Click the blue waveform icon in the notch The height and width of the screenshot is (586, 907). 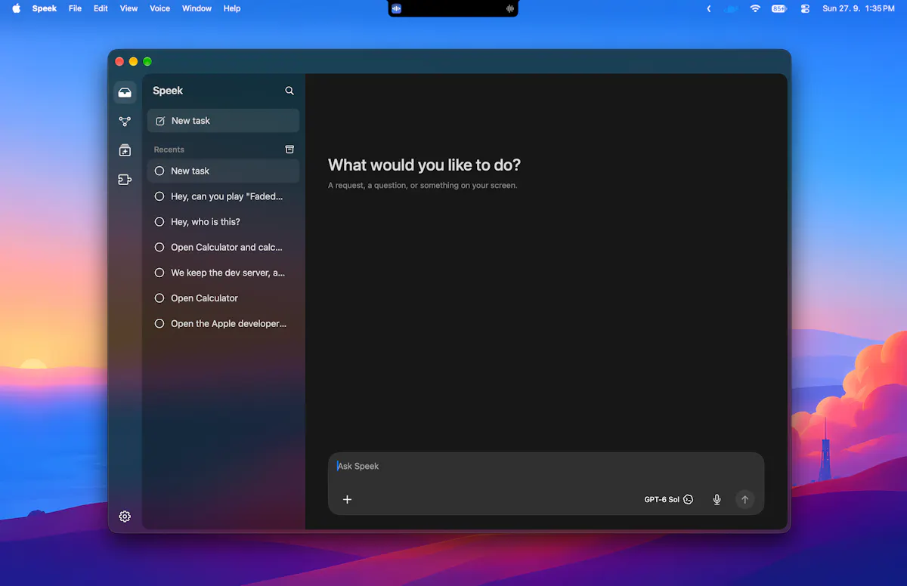pyautogui.click(x=396, y=8)
